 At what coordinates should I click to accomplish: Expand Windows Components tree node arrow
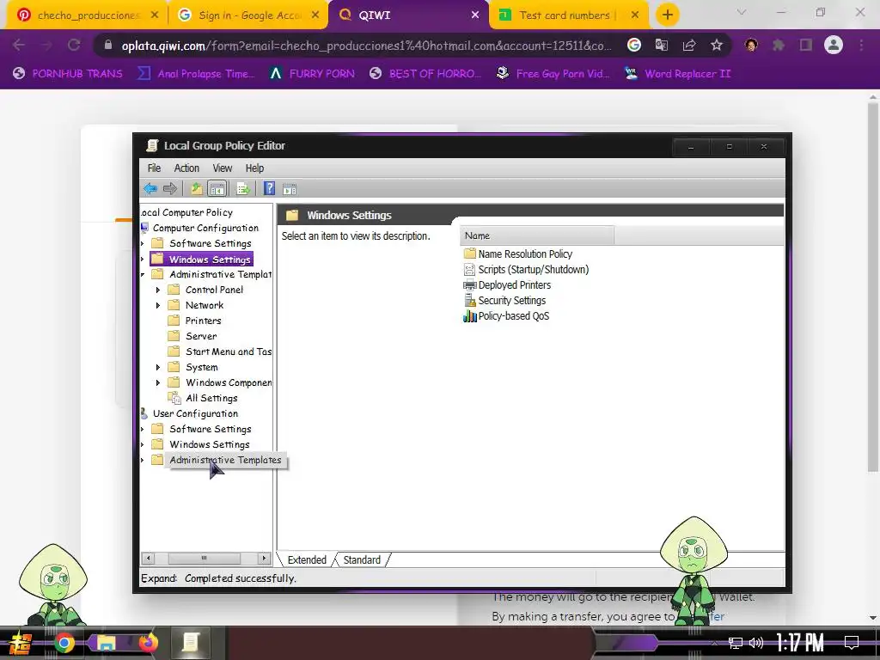tap(158, 382)
